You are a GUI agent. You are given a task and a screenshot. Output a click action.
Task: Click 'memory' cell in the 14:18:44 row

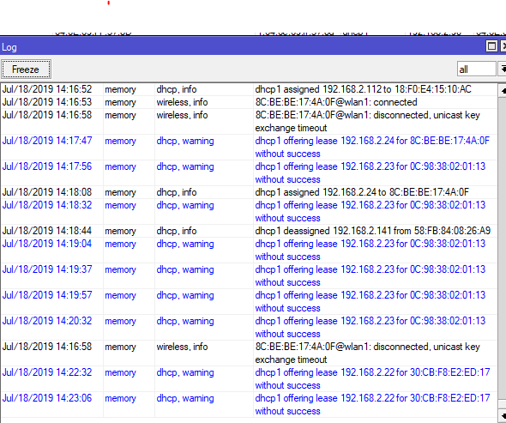coord(120,231)
